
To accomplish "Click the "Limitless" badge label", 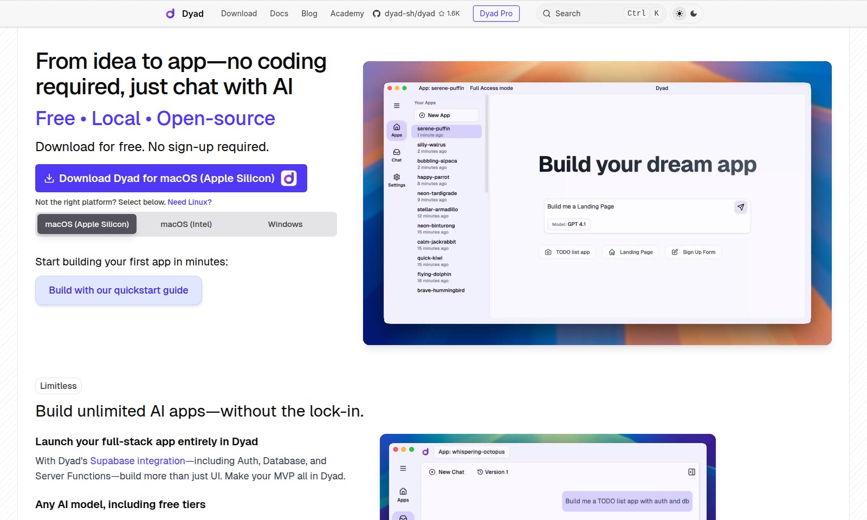I will (59, 386).
